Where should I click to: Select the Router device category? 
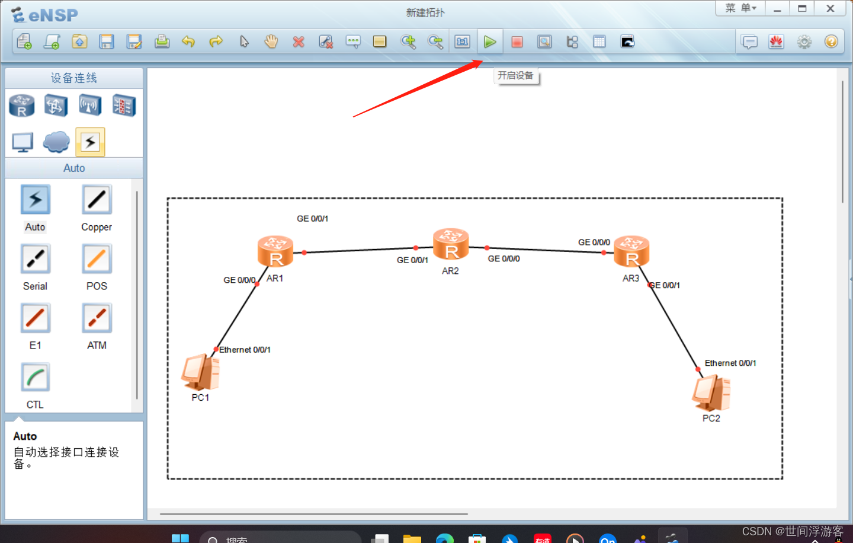point(22,106)
